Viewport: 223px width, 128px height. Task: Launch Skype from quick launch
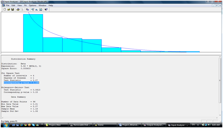33,125
